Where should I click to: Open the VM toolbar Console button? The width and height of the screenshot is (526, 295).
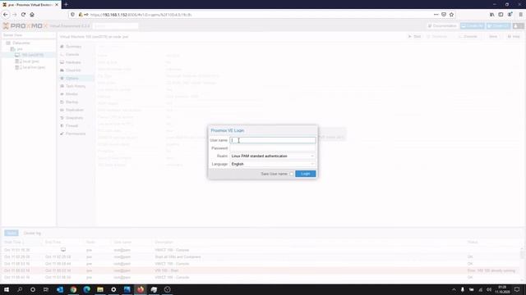tap(468, 36)
